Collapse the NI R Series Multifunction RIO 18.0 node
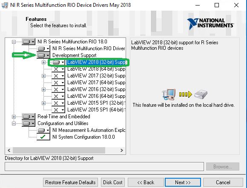Screen dimensions: 247x188 [14, 42]
